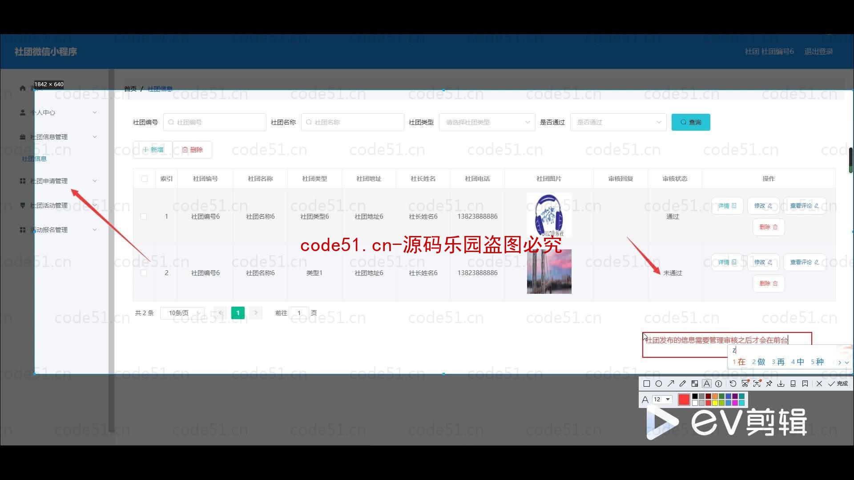Viewport: 854px width, 480px height.
Task: Check row 1 checkbox
Action: [144, 216]
